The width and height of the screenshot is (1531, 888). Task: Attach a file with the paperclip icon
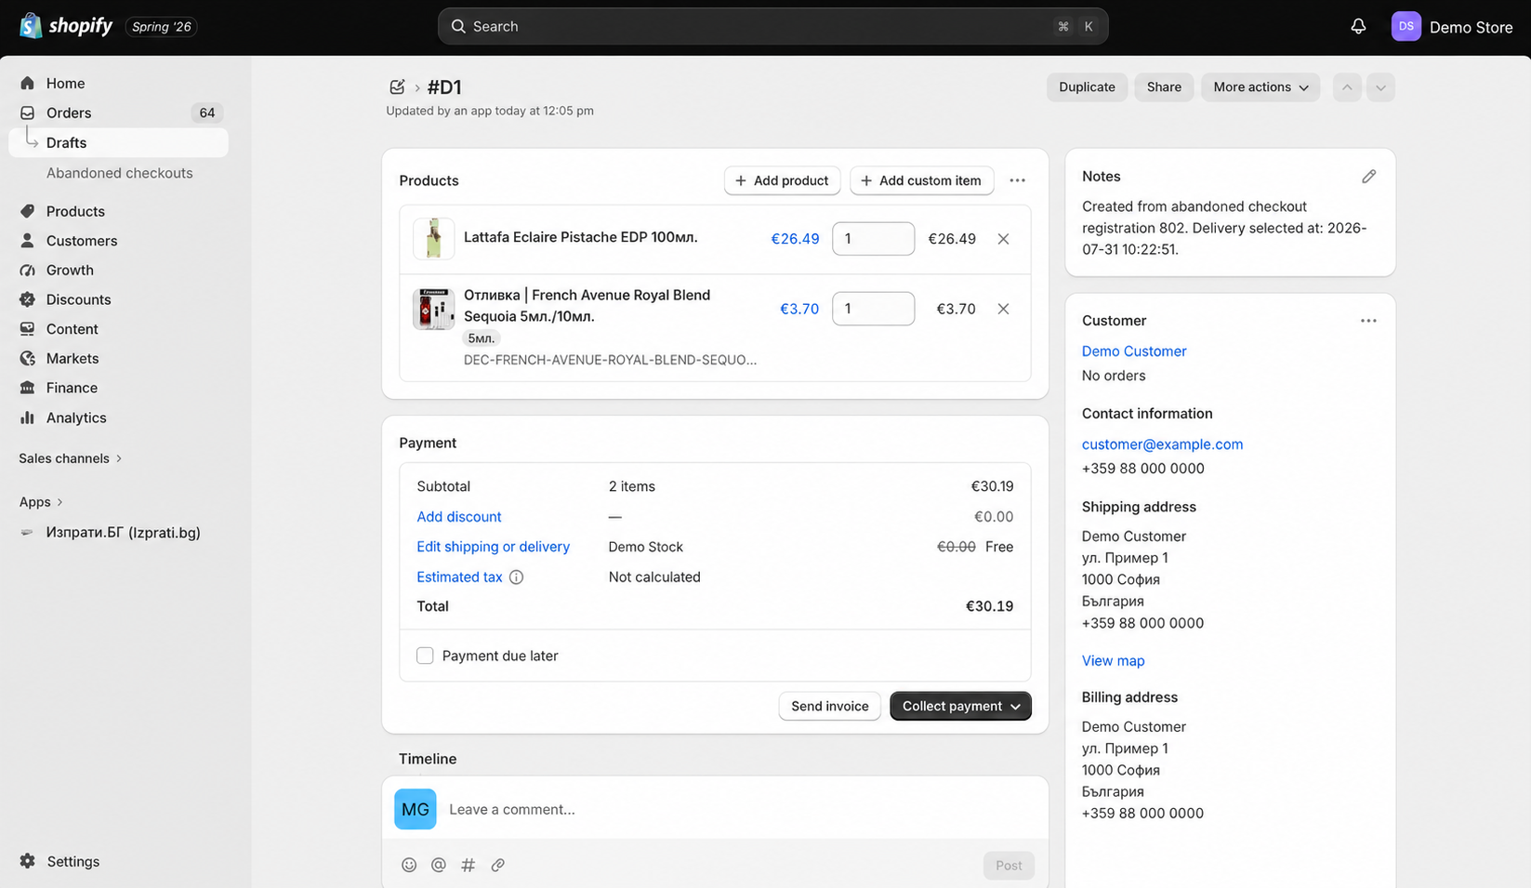[x=498, y=865]
